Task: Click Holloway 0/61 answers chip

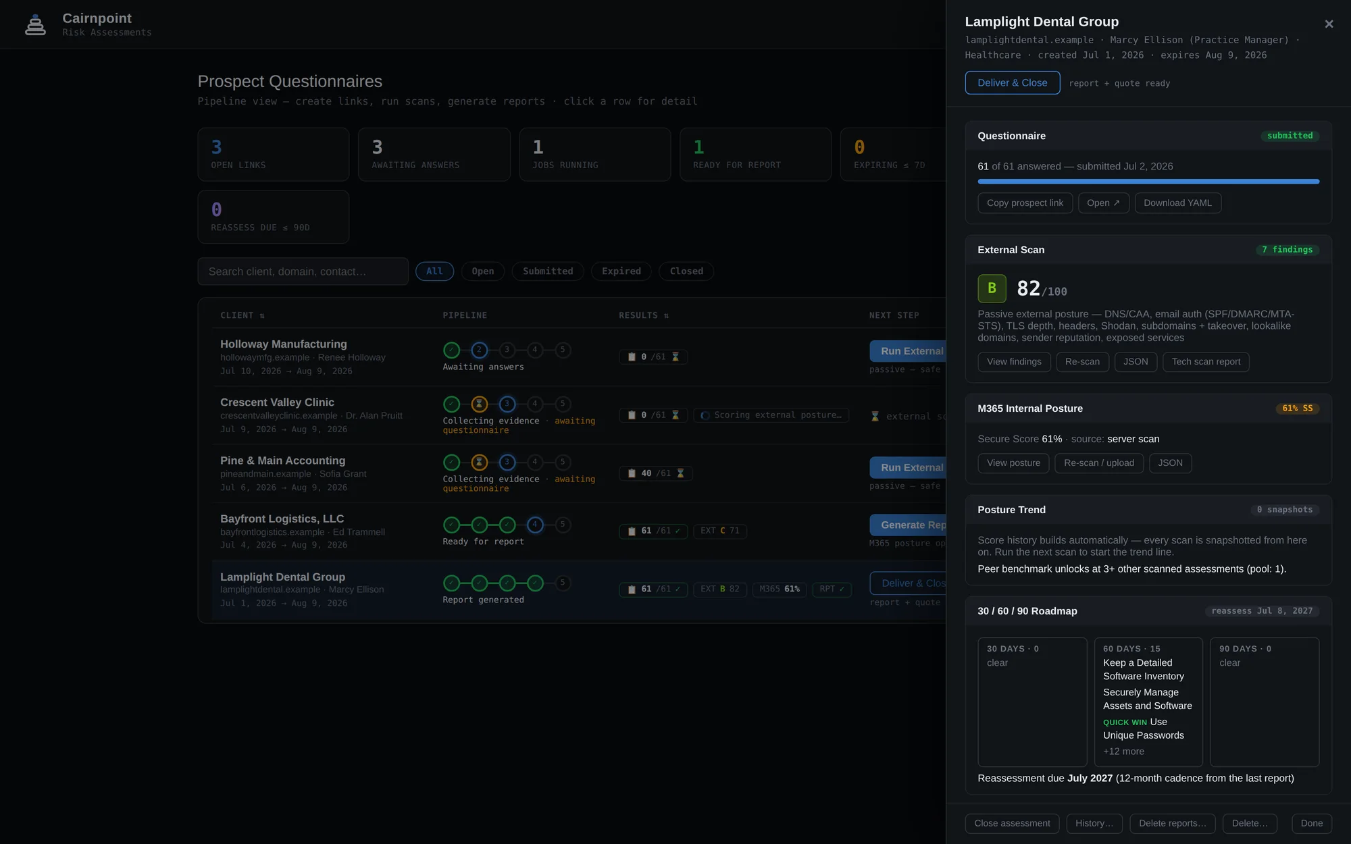Action: click(x=653, y=357)
